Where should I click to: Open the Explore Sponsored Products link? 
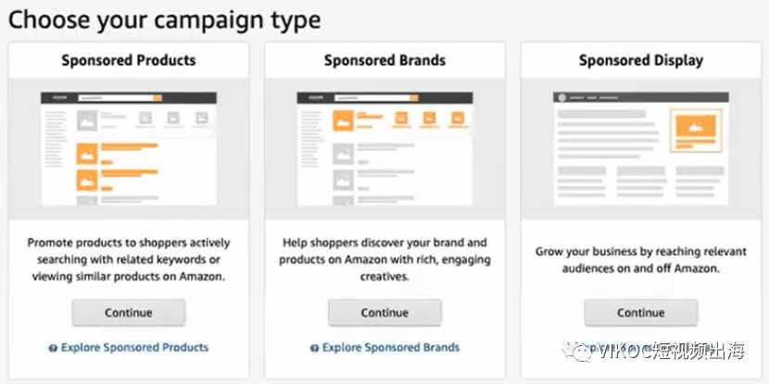(x=135, y=348)
